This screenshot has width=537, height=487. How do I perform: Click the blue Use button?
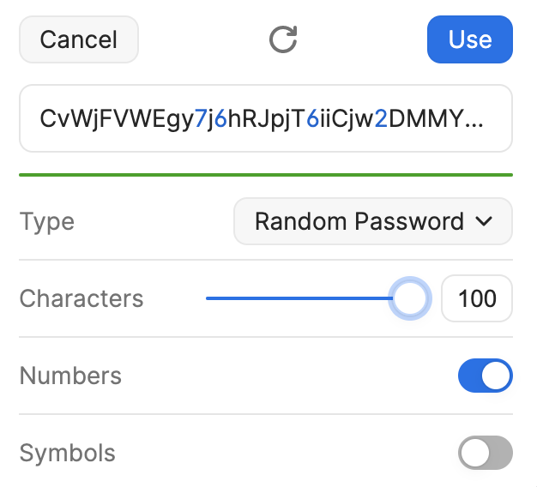click(x=469, y=39)
